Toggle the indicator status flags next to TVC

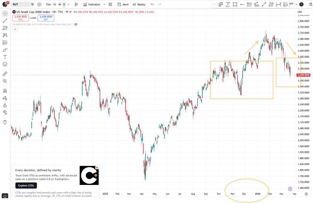coord(69,12)
